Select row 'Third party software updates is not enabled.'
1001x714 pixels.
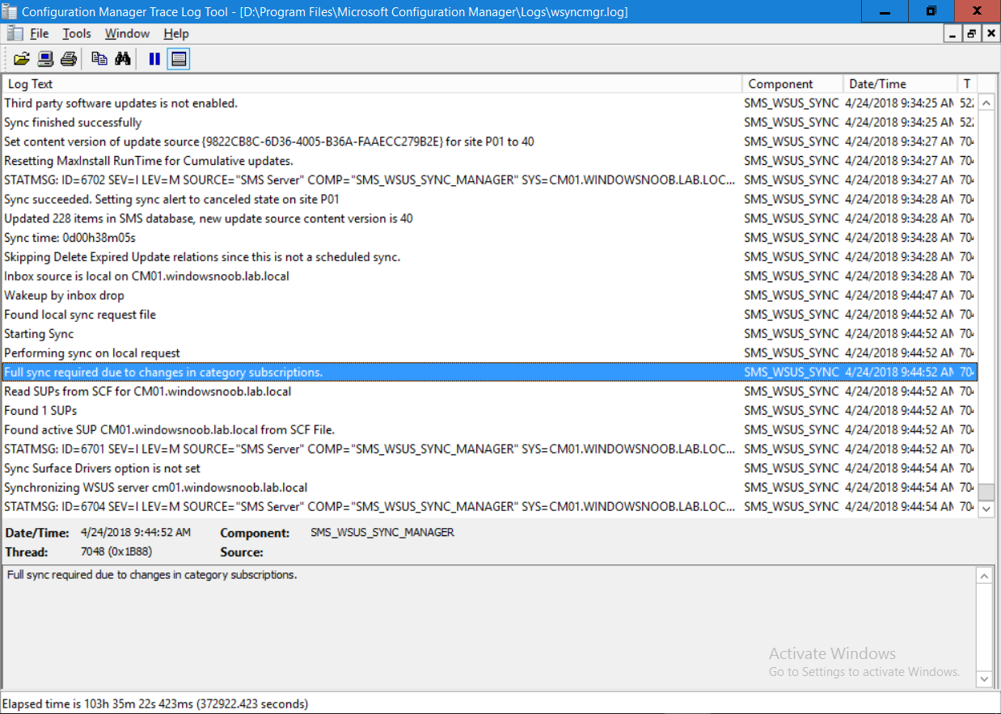[490, 104]
